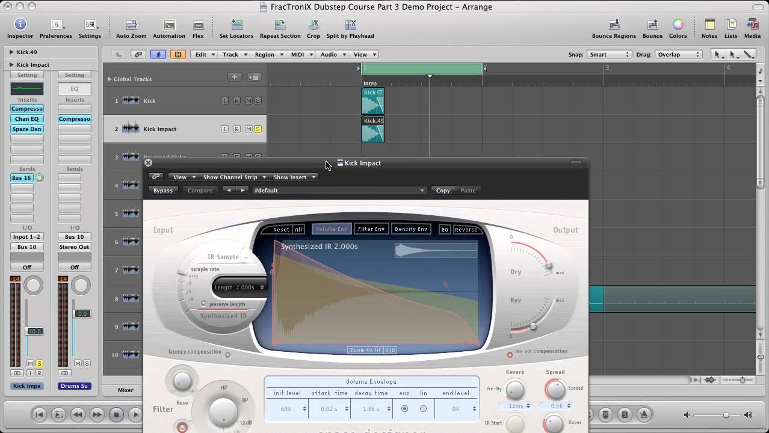Toggle the Arrange window link button
The image size is (769, 433).
pos(138,54)
